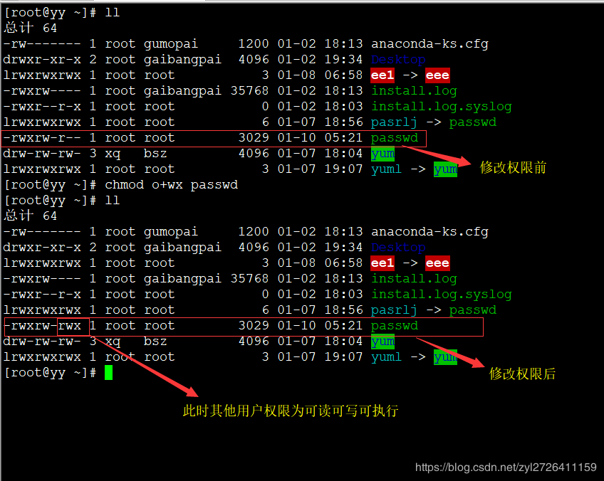Click the "chmod o+wx passwd" command text

click(x=172, y=185)
